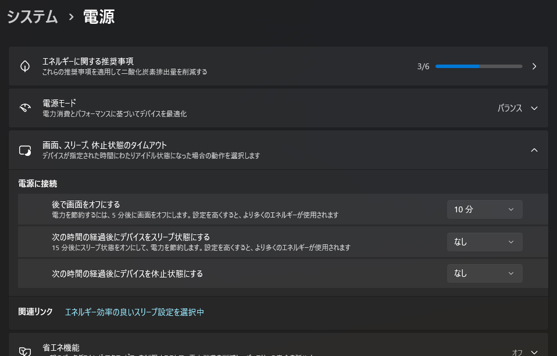Viewport: 557px width, 356px height.
Task: Click the 電源モード gauge icon
Action: click(25, 108)
